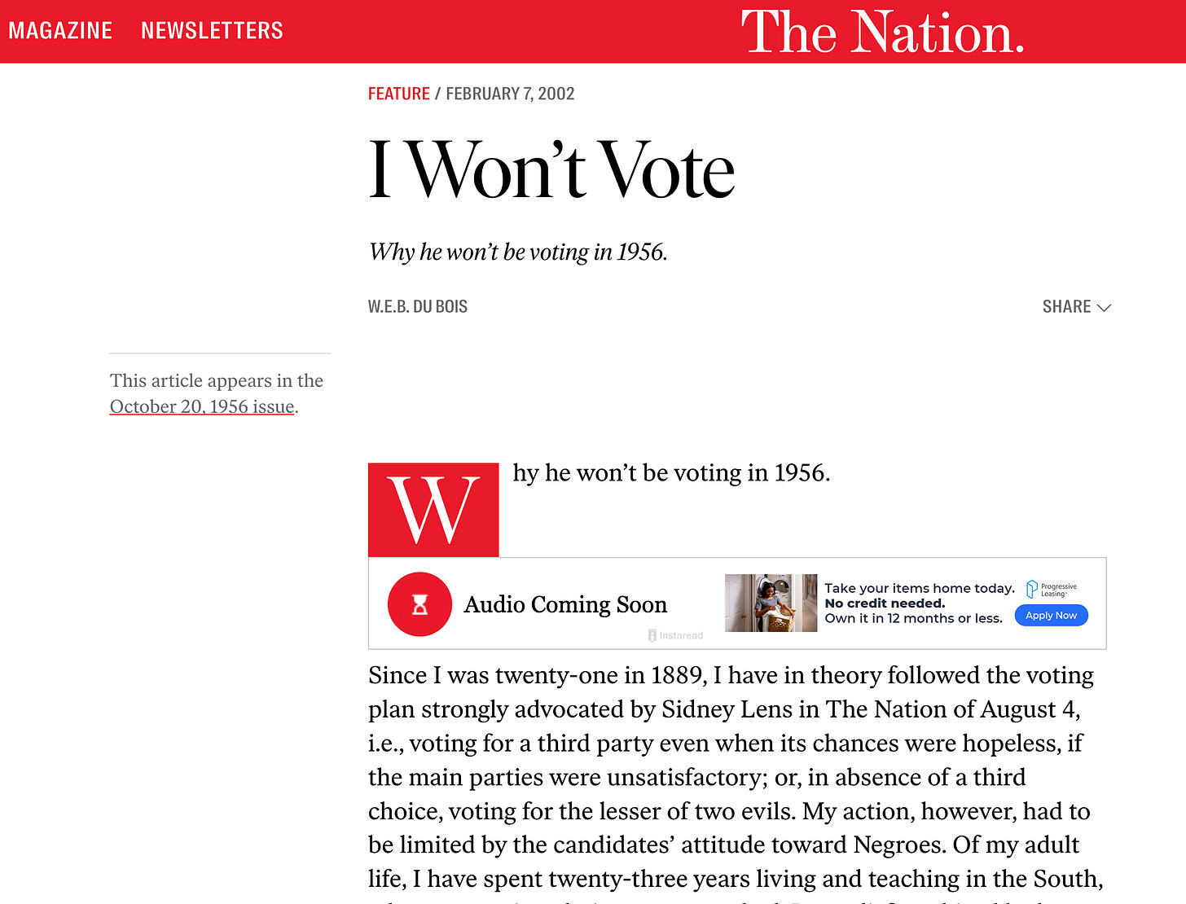Click the February 7, 2002 date
1186x904 pixels.
pos(510,94)
